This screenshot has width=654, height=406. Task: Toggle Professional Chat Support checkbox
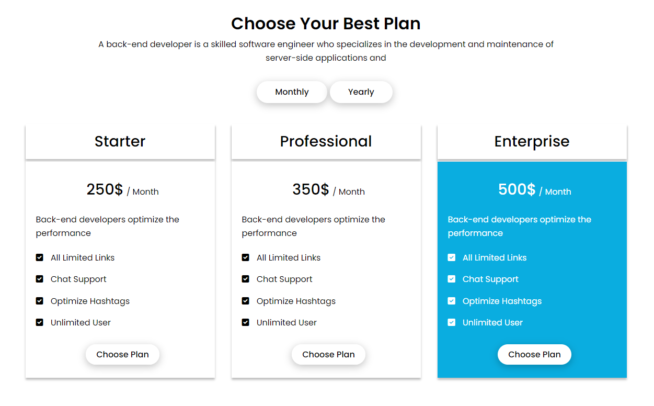coord(246,279)
